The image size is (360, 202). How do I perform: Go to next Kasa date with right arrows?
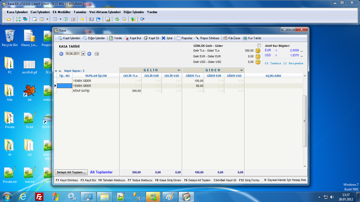[89, 54]
